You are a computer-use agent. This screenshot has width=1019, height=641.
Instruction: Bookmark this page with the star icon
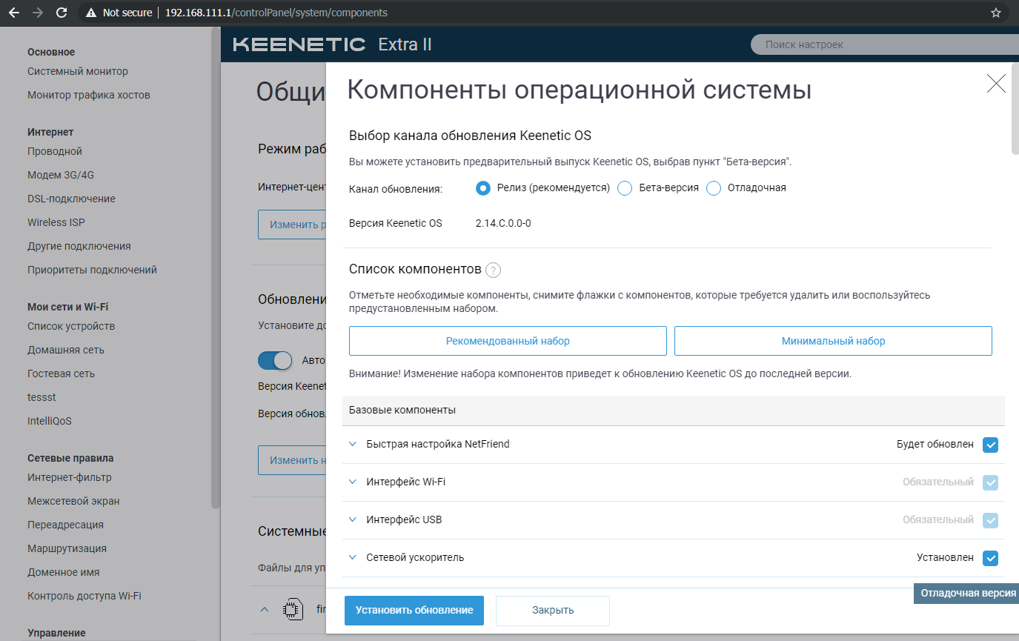coord(996,13)
